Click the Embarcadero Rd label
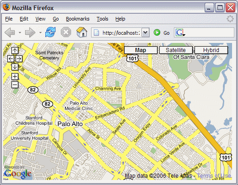Viewport: 238px width, 185px height. (x=110, y=113)
